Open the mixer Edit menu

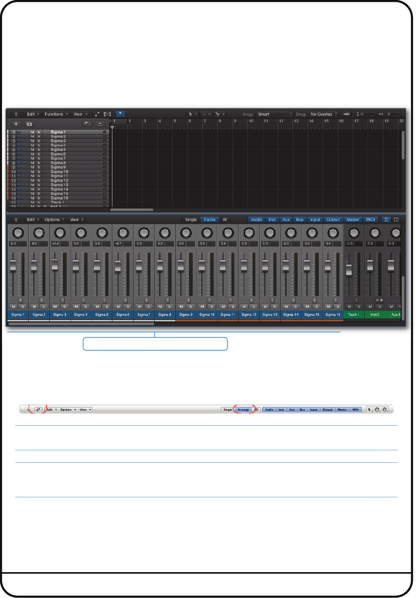coord(33,219)
